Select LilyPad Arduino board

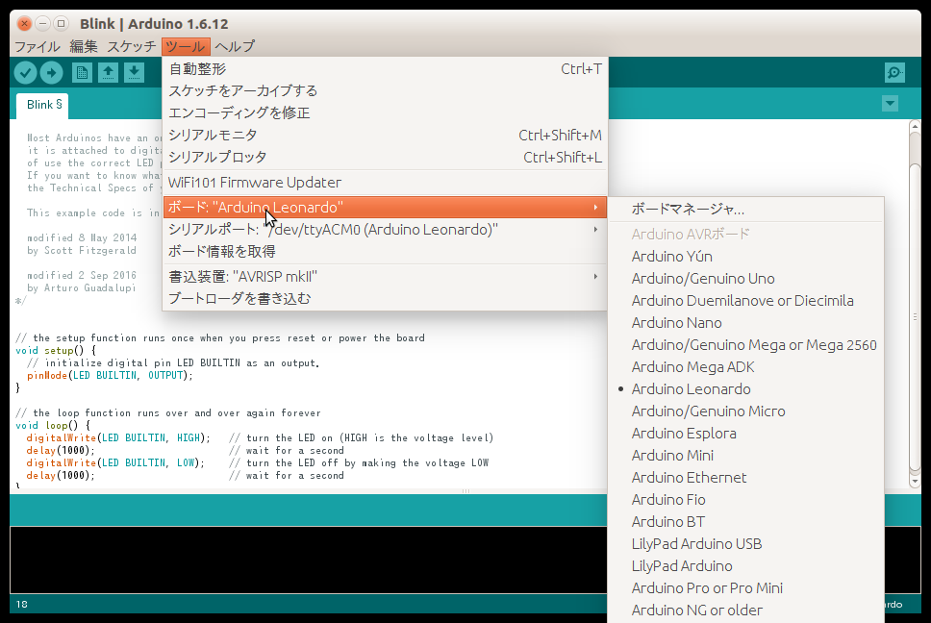click(x=745, y=565)
